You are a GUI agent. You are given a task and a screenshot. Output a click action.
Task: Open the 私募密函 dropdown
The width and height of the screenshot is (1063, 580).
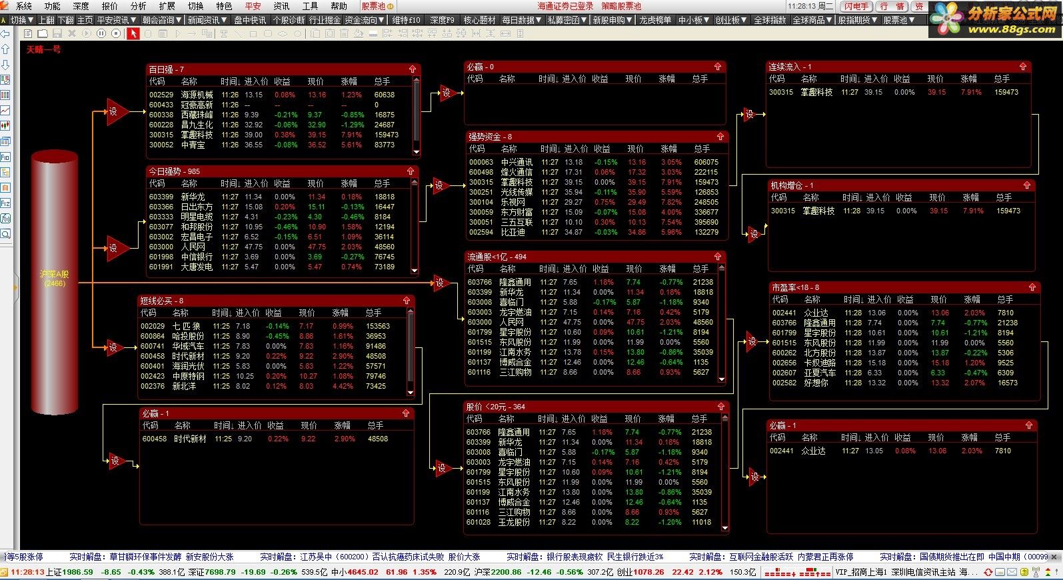tap(567, 20)
